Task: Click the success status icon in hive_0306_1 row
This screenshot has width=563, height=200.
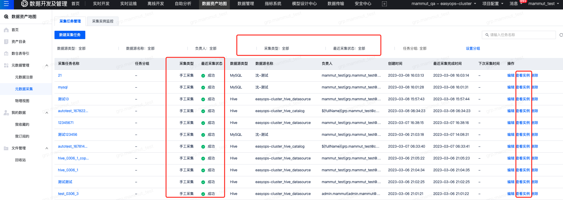Action: (x=203, y=170)
